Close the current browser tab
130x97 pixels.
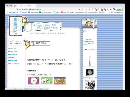tap(34, 6)
